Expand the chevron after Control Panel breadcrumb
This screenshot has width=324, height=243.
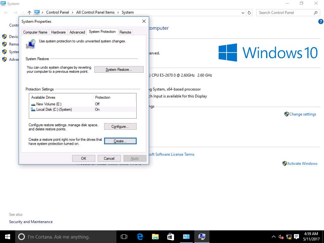72,12
